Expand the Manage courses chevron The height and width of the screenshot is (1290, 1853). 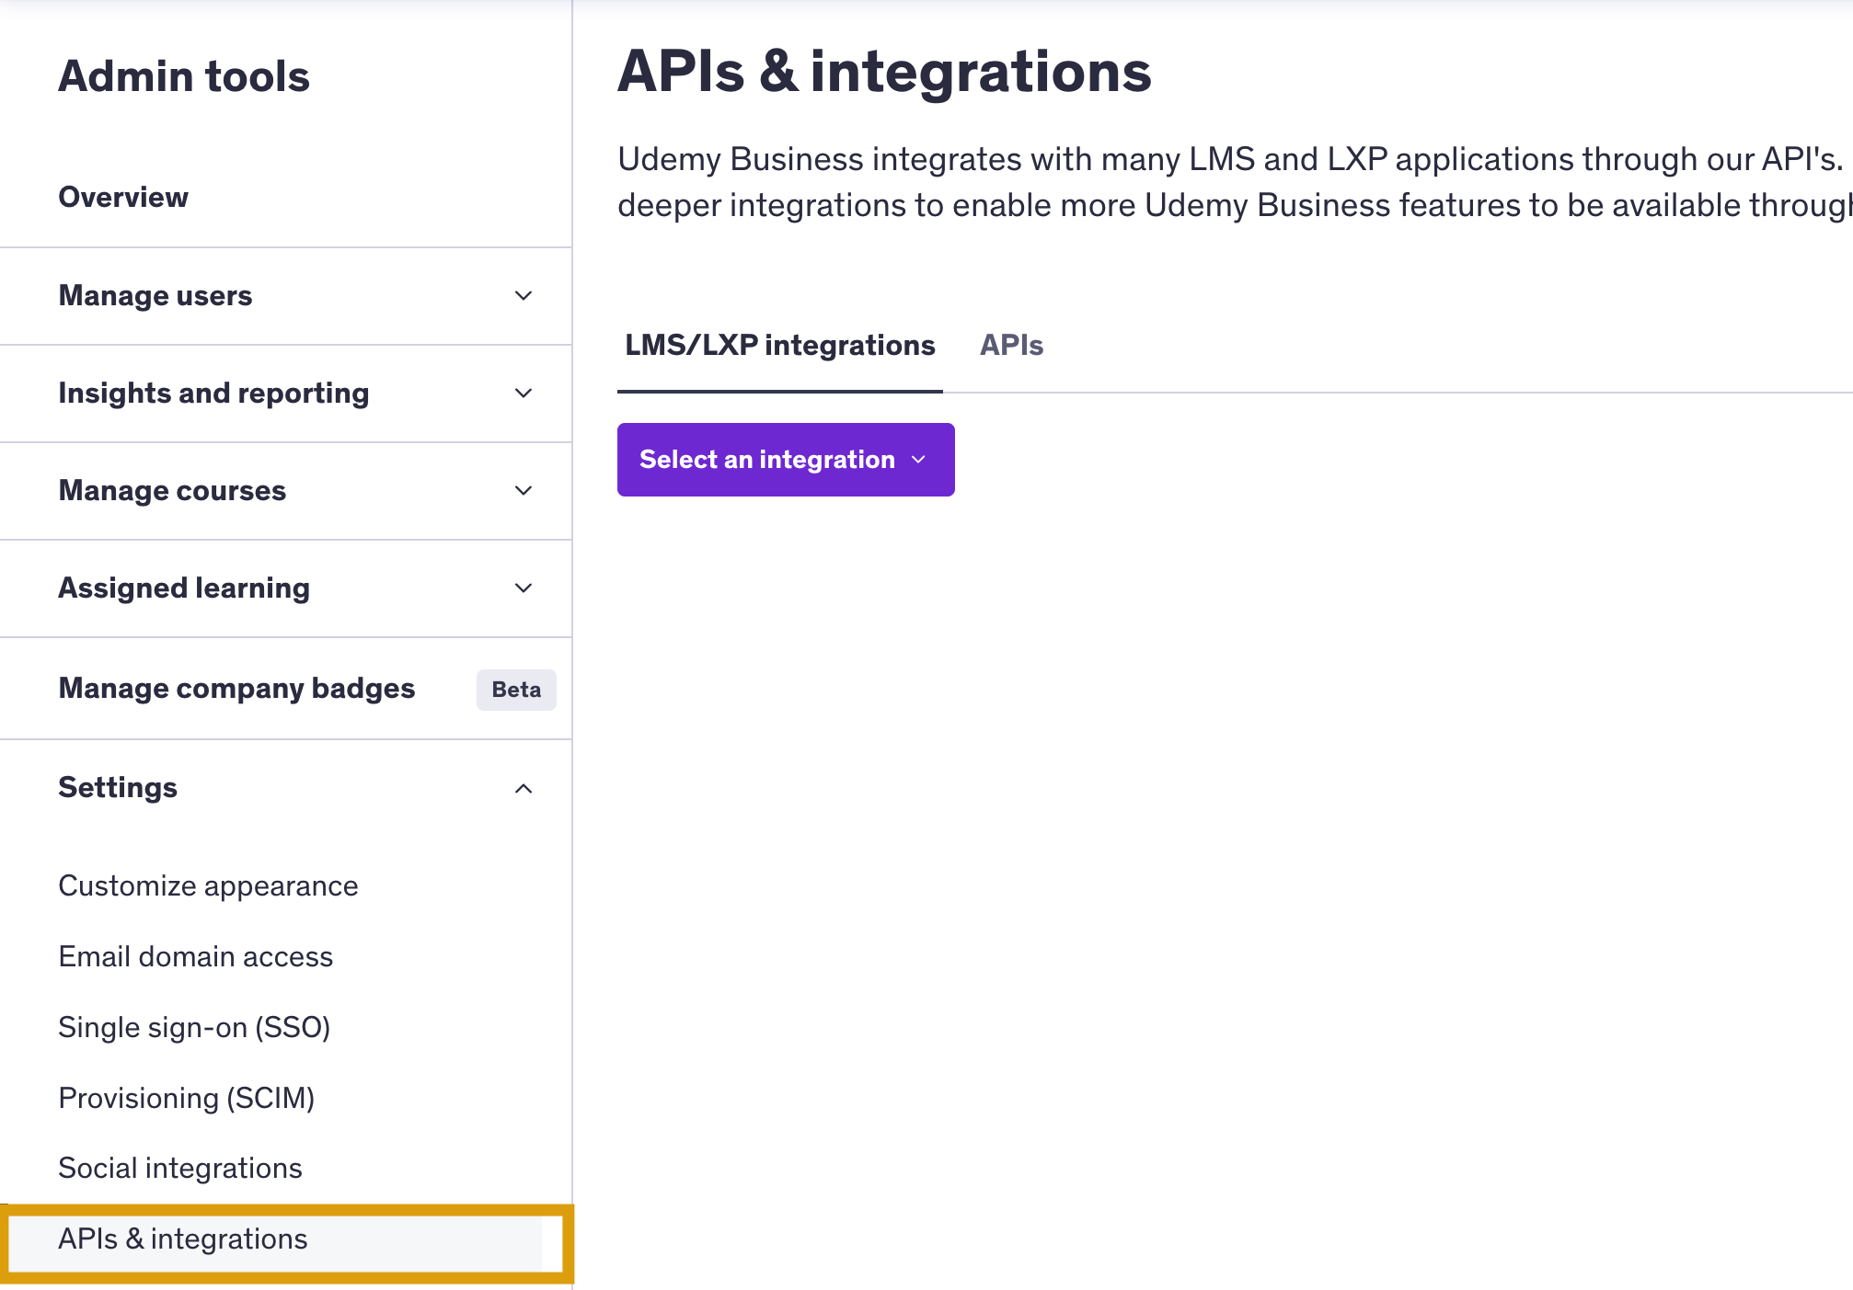pyautogui.click(x=524, y=491)
